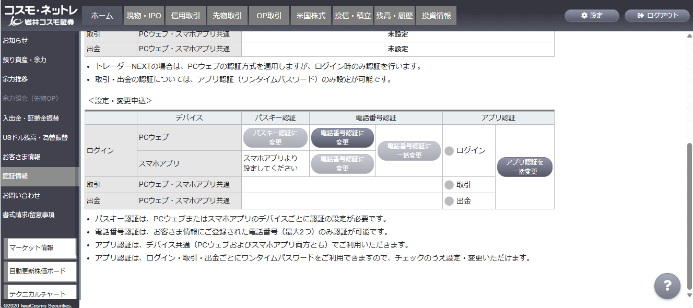This screenshot has width=693, height=308.
Task: Go to the 投資情報 tab
Action: 436,16
